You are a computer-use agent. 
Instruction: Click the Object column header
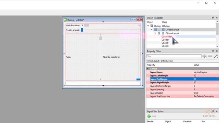(150, 22)
